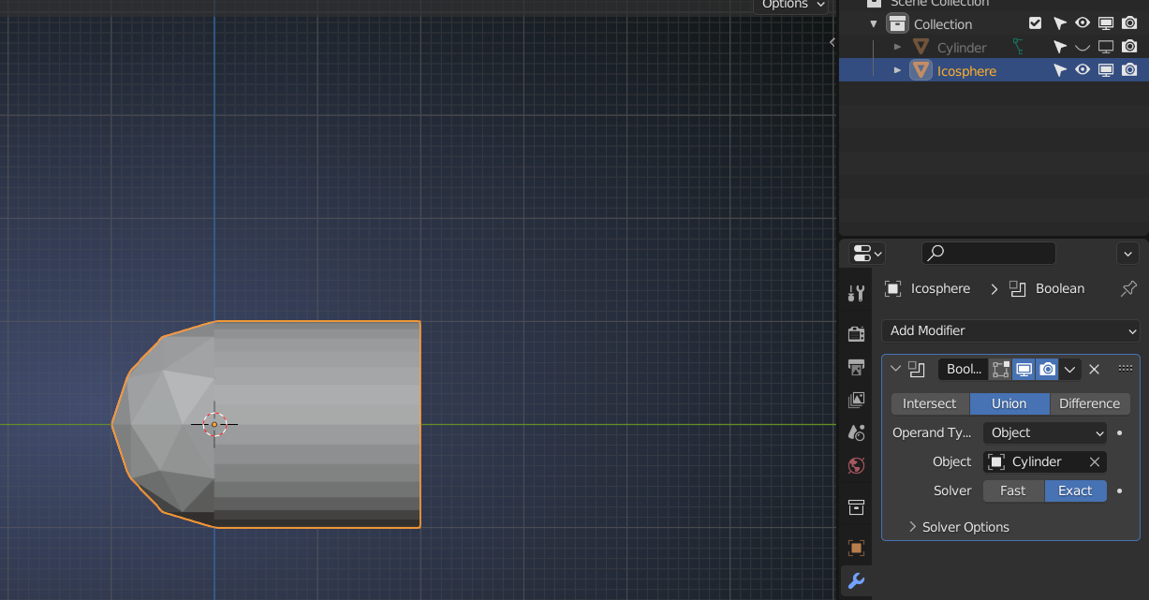This screenshot has width=1149, height=600.
Task: Click the Icosphere icon in properties breadcrumb
Action: (x=893, y=288)
